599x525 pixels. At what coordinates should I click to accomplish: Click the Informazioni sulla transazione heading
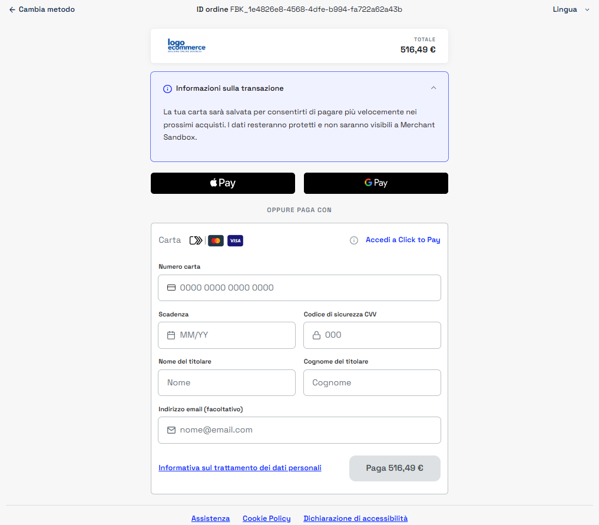coord(230,88)
